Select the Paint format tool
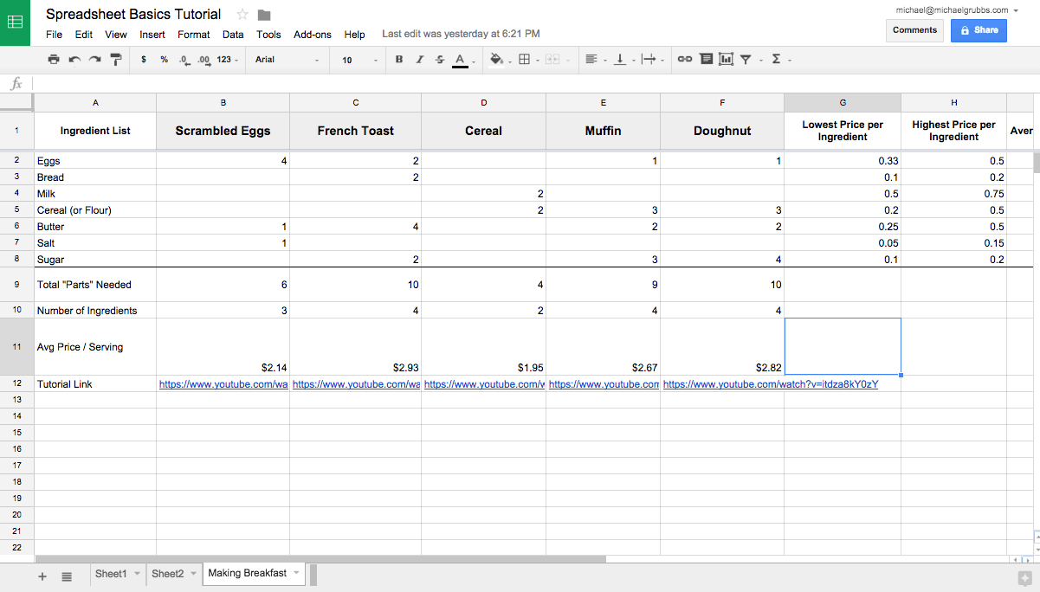The height and width of the screenshot is (592, 1040). coord(115,59)
